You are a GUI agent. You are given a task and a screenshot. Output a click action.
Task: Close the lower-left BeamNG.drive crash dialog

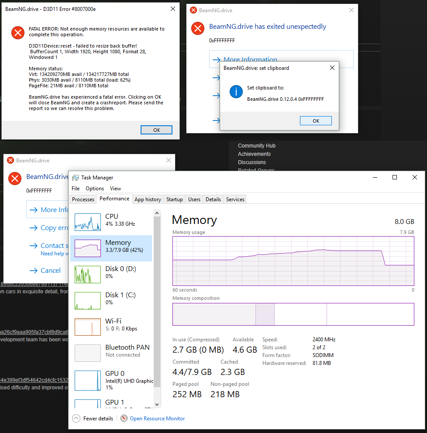coord(169,160)
